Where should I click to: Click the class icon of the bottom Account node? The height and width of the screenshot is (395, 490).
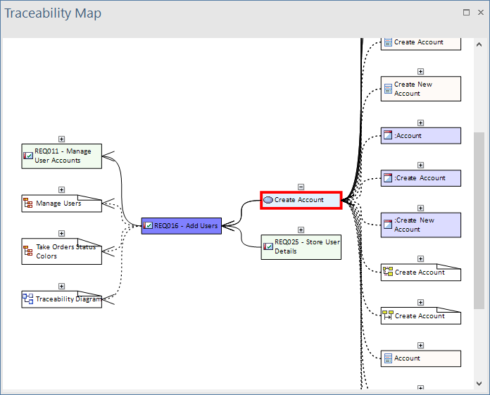(388, 358)
